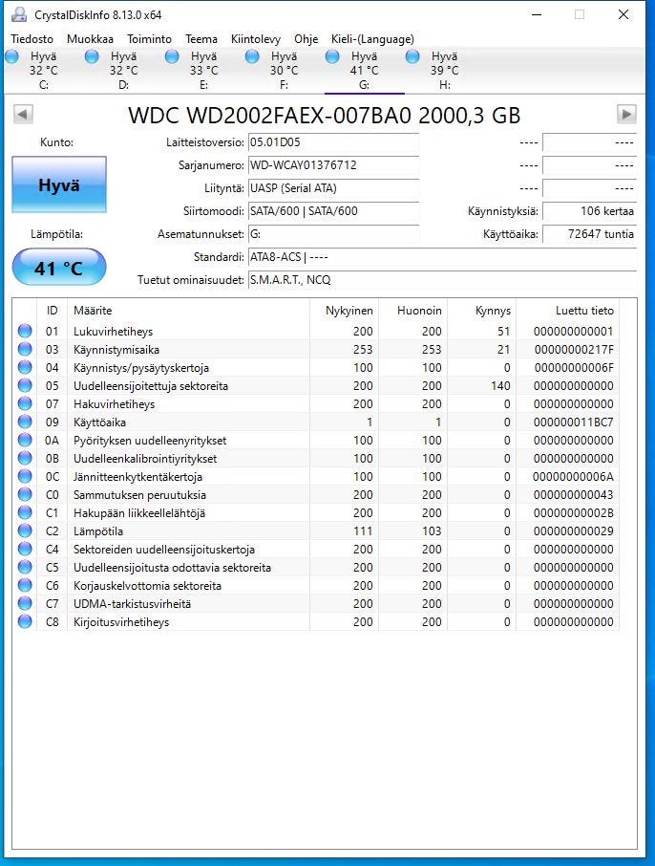655x866 pixels.
Task: Click status orb for Kirjoitusvirhetiheys
Action: (25, 622)
